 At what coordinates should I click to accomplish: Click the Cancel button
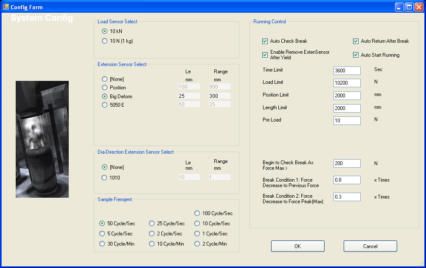(370, 246)
